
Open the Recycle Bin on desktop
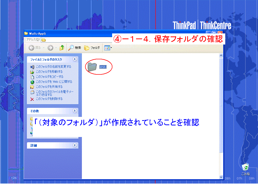click(x=245, y=167)
